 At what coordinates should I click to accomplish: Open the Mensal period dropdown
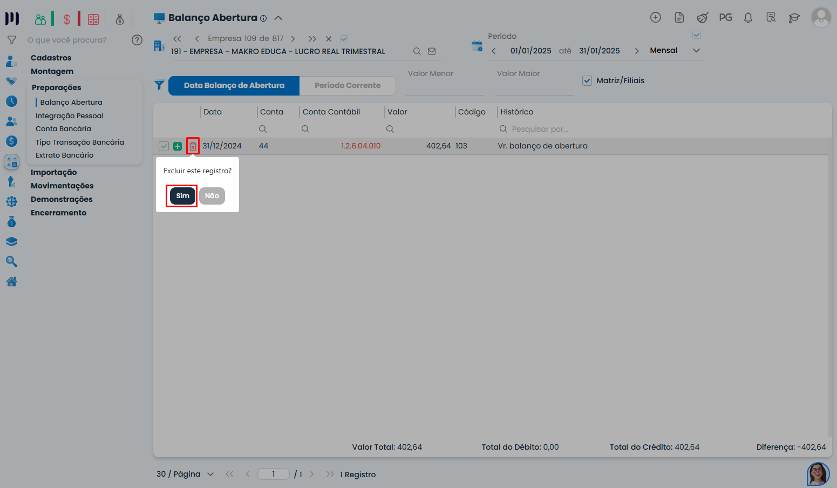point(675,51)
